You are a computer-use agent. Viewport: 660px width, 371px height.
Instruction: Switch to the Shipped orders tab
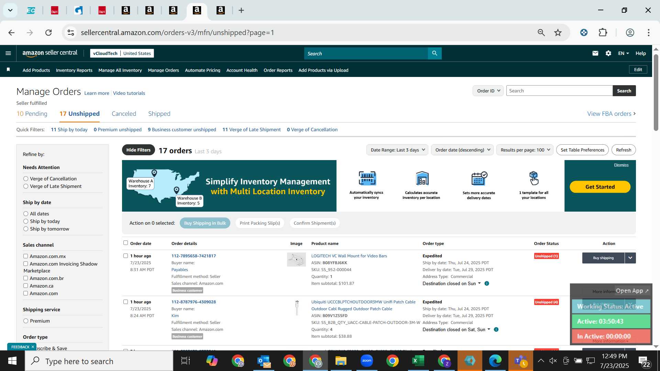pos(159,114)
